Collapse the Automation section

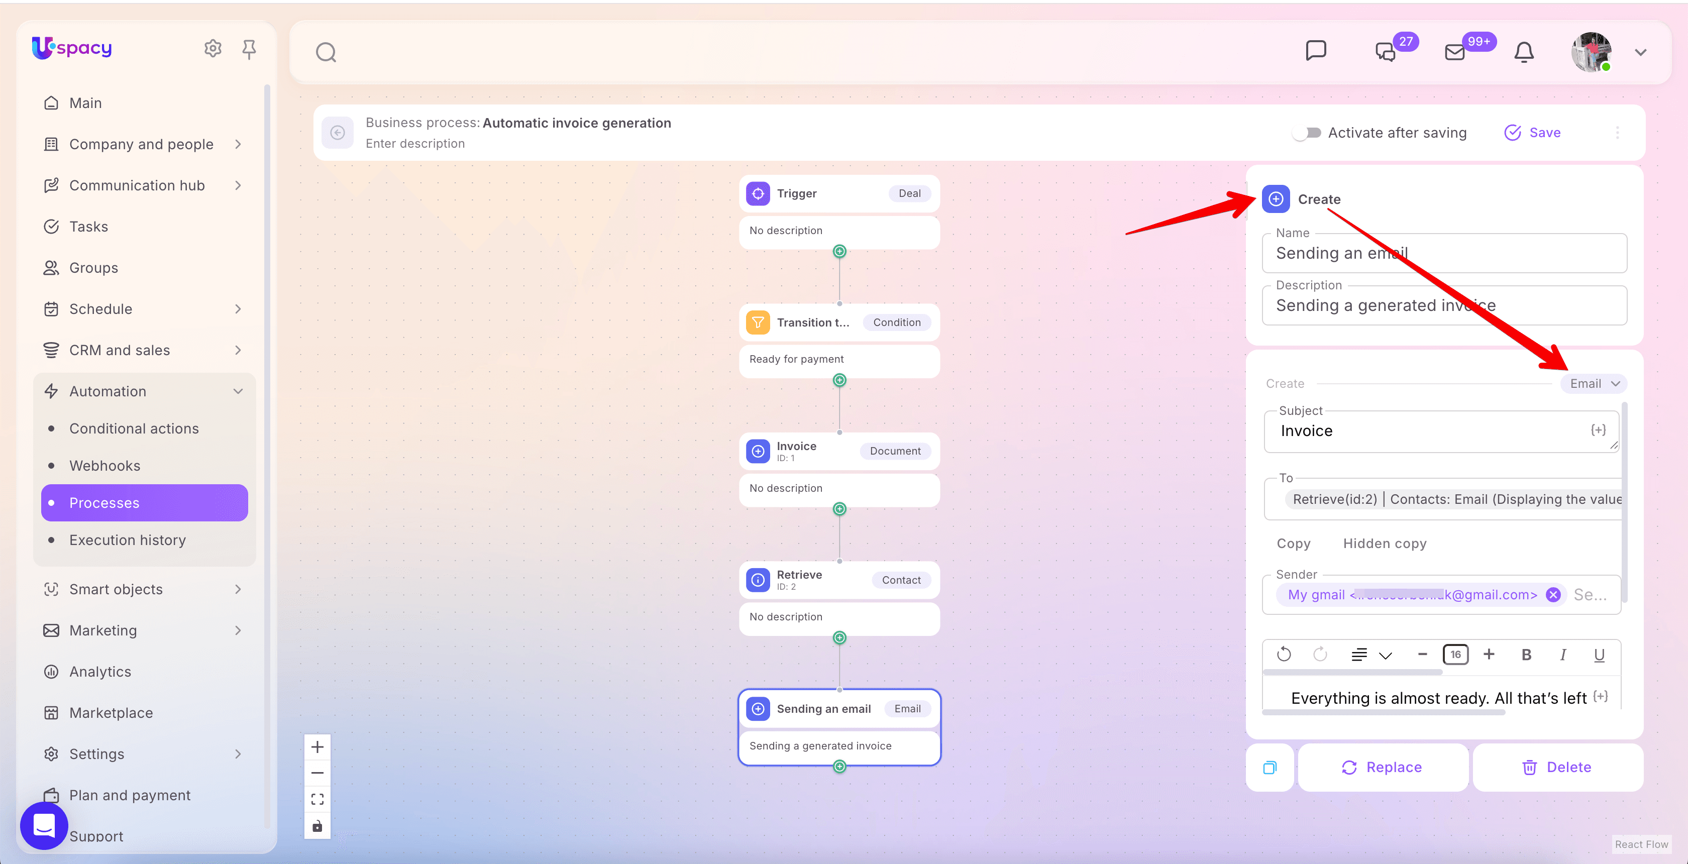coord(238,390)
